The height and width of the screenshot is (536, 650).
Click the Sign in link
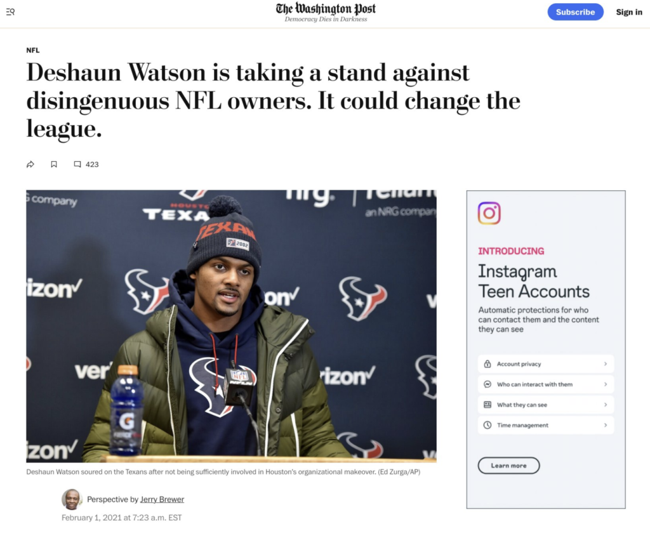(x=629, y=12)
